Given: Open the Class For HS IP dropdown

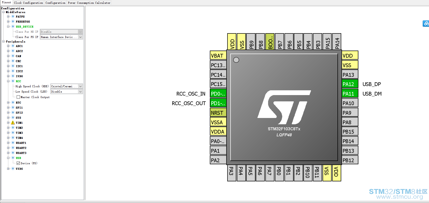Looking at the screenshot, I should [62, 32].
